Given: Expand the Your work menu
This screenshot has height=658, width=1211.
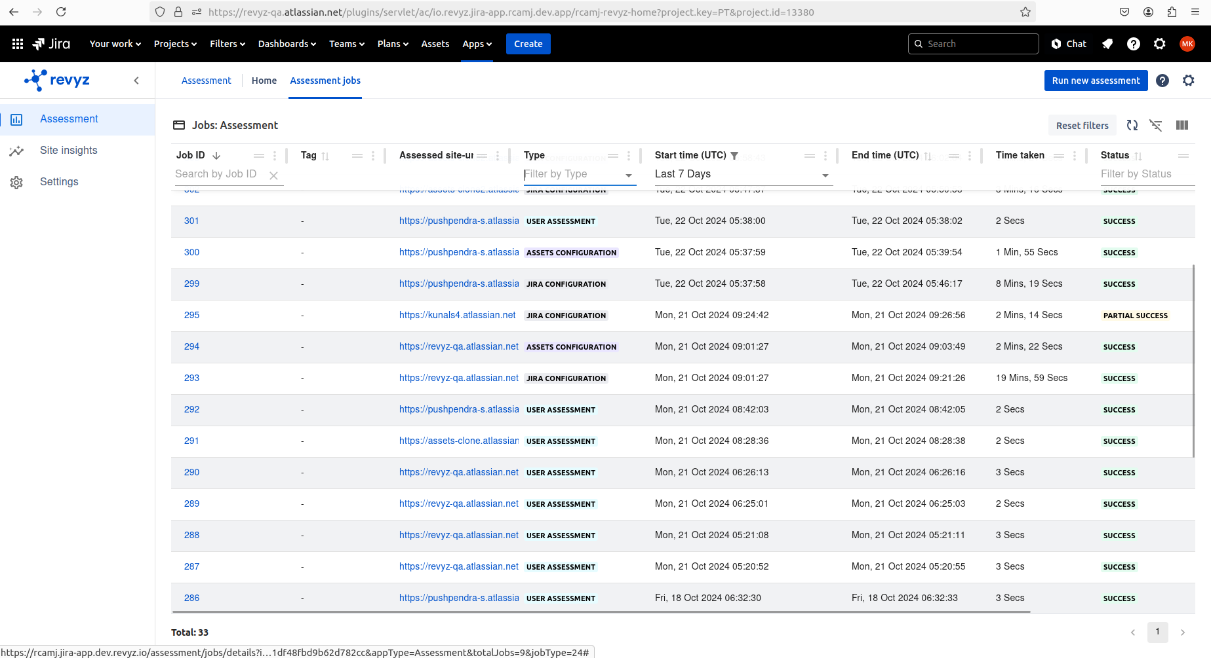Looking at the screenshot, I should (115, 44).
